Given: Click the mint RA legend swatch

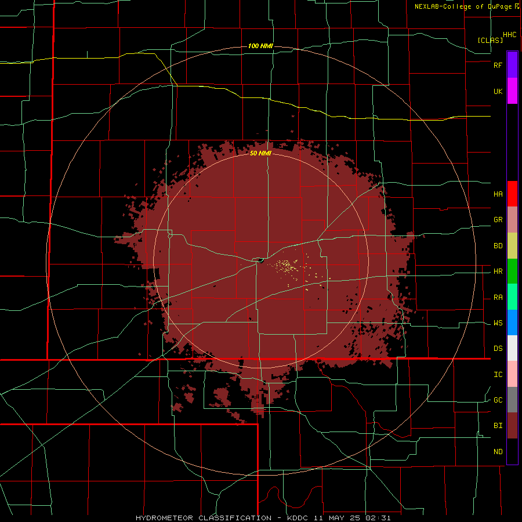Looking at the screenshot, I should click(x=512, y=297).
